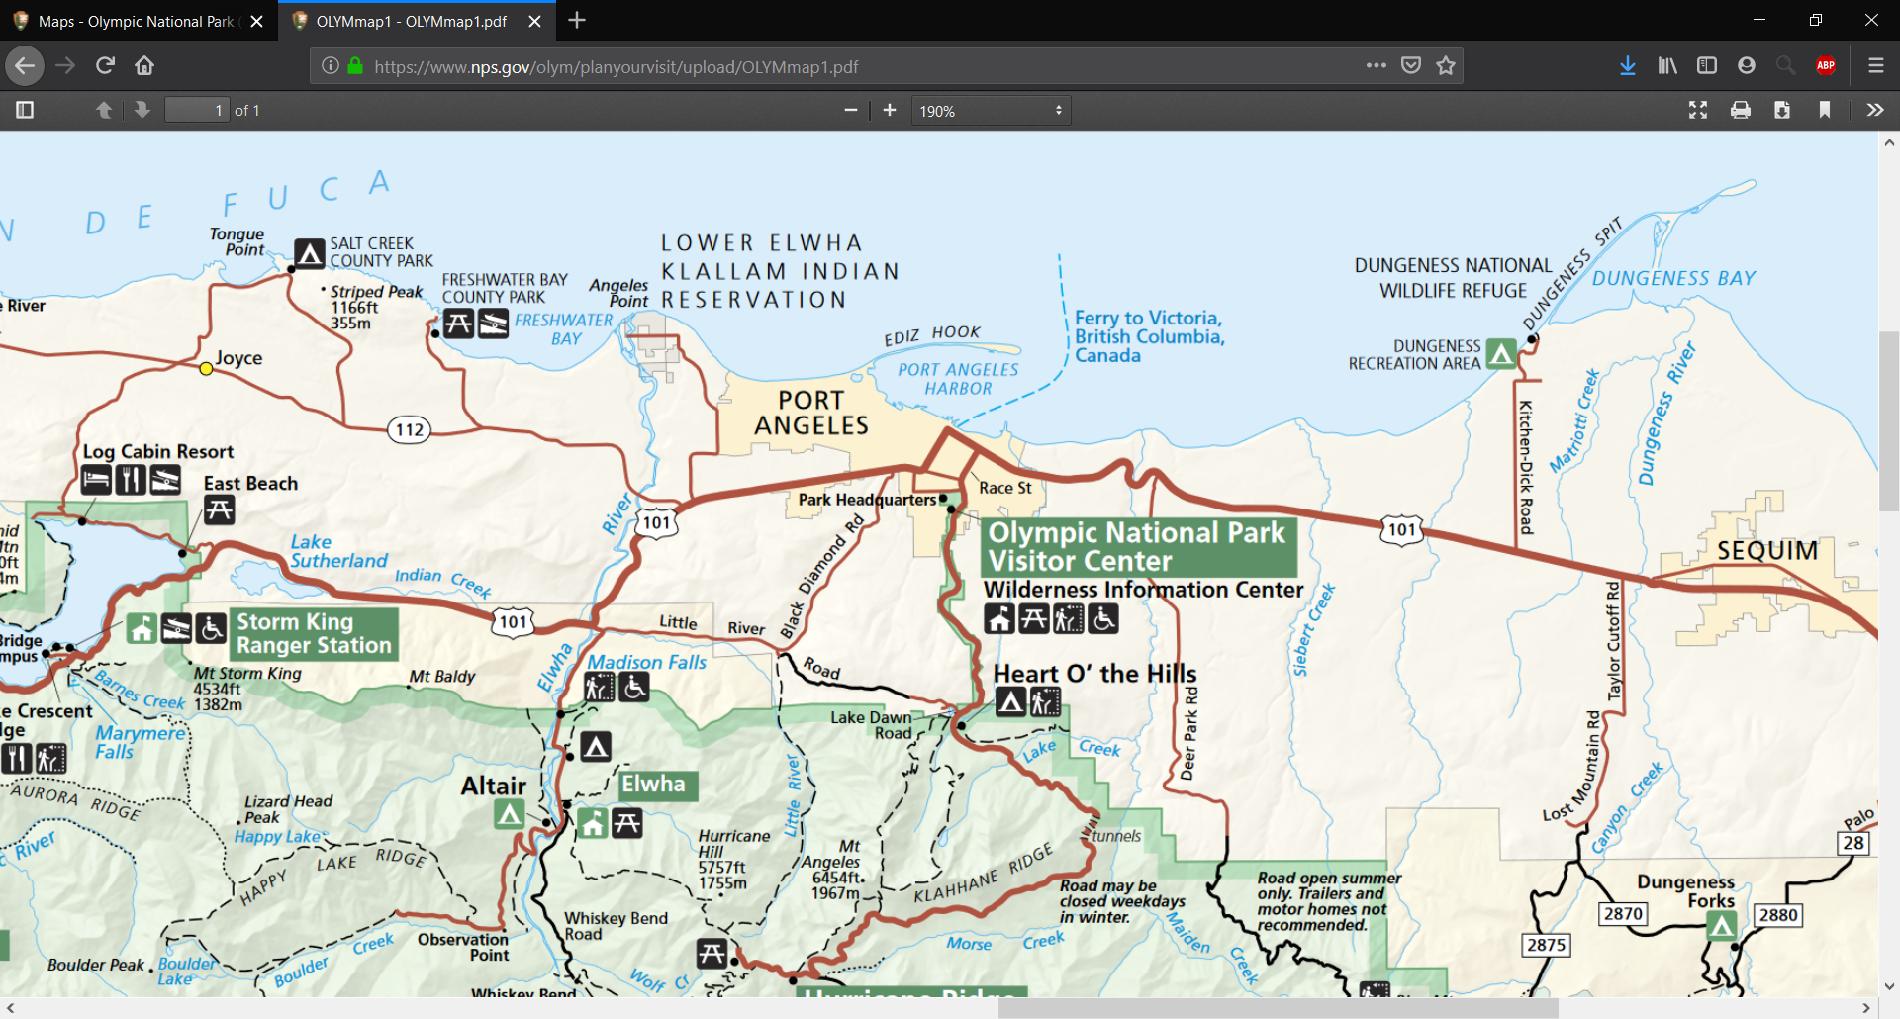Open the Firefox Downloads panel
Screen dimensions: 1900x1019
[1628, 65]
